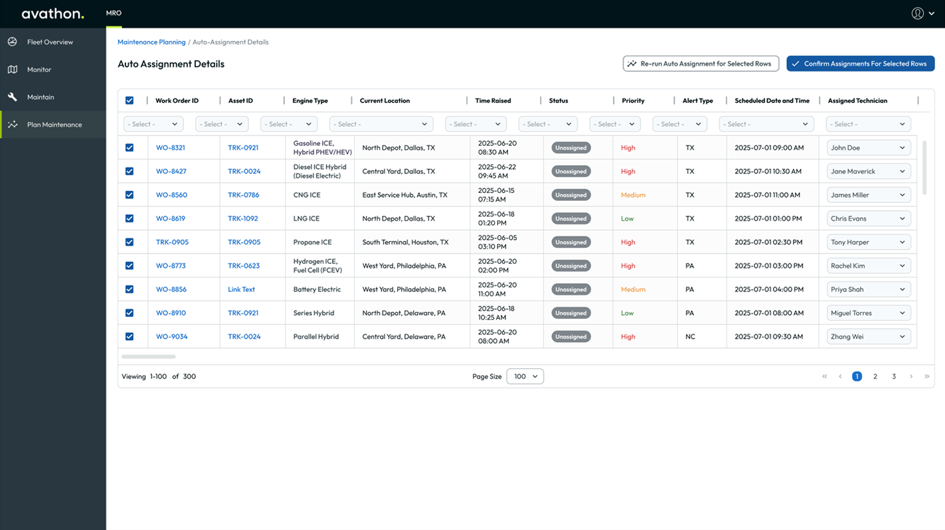Click the Monitor map icon in sidebar

pyautogui.click(x=13, y=70)
